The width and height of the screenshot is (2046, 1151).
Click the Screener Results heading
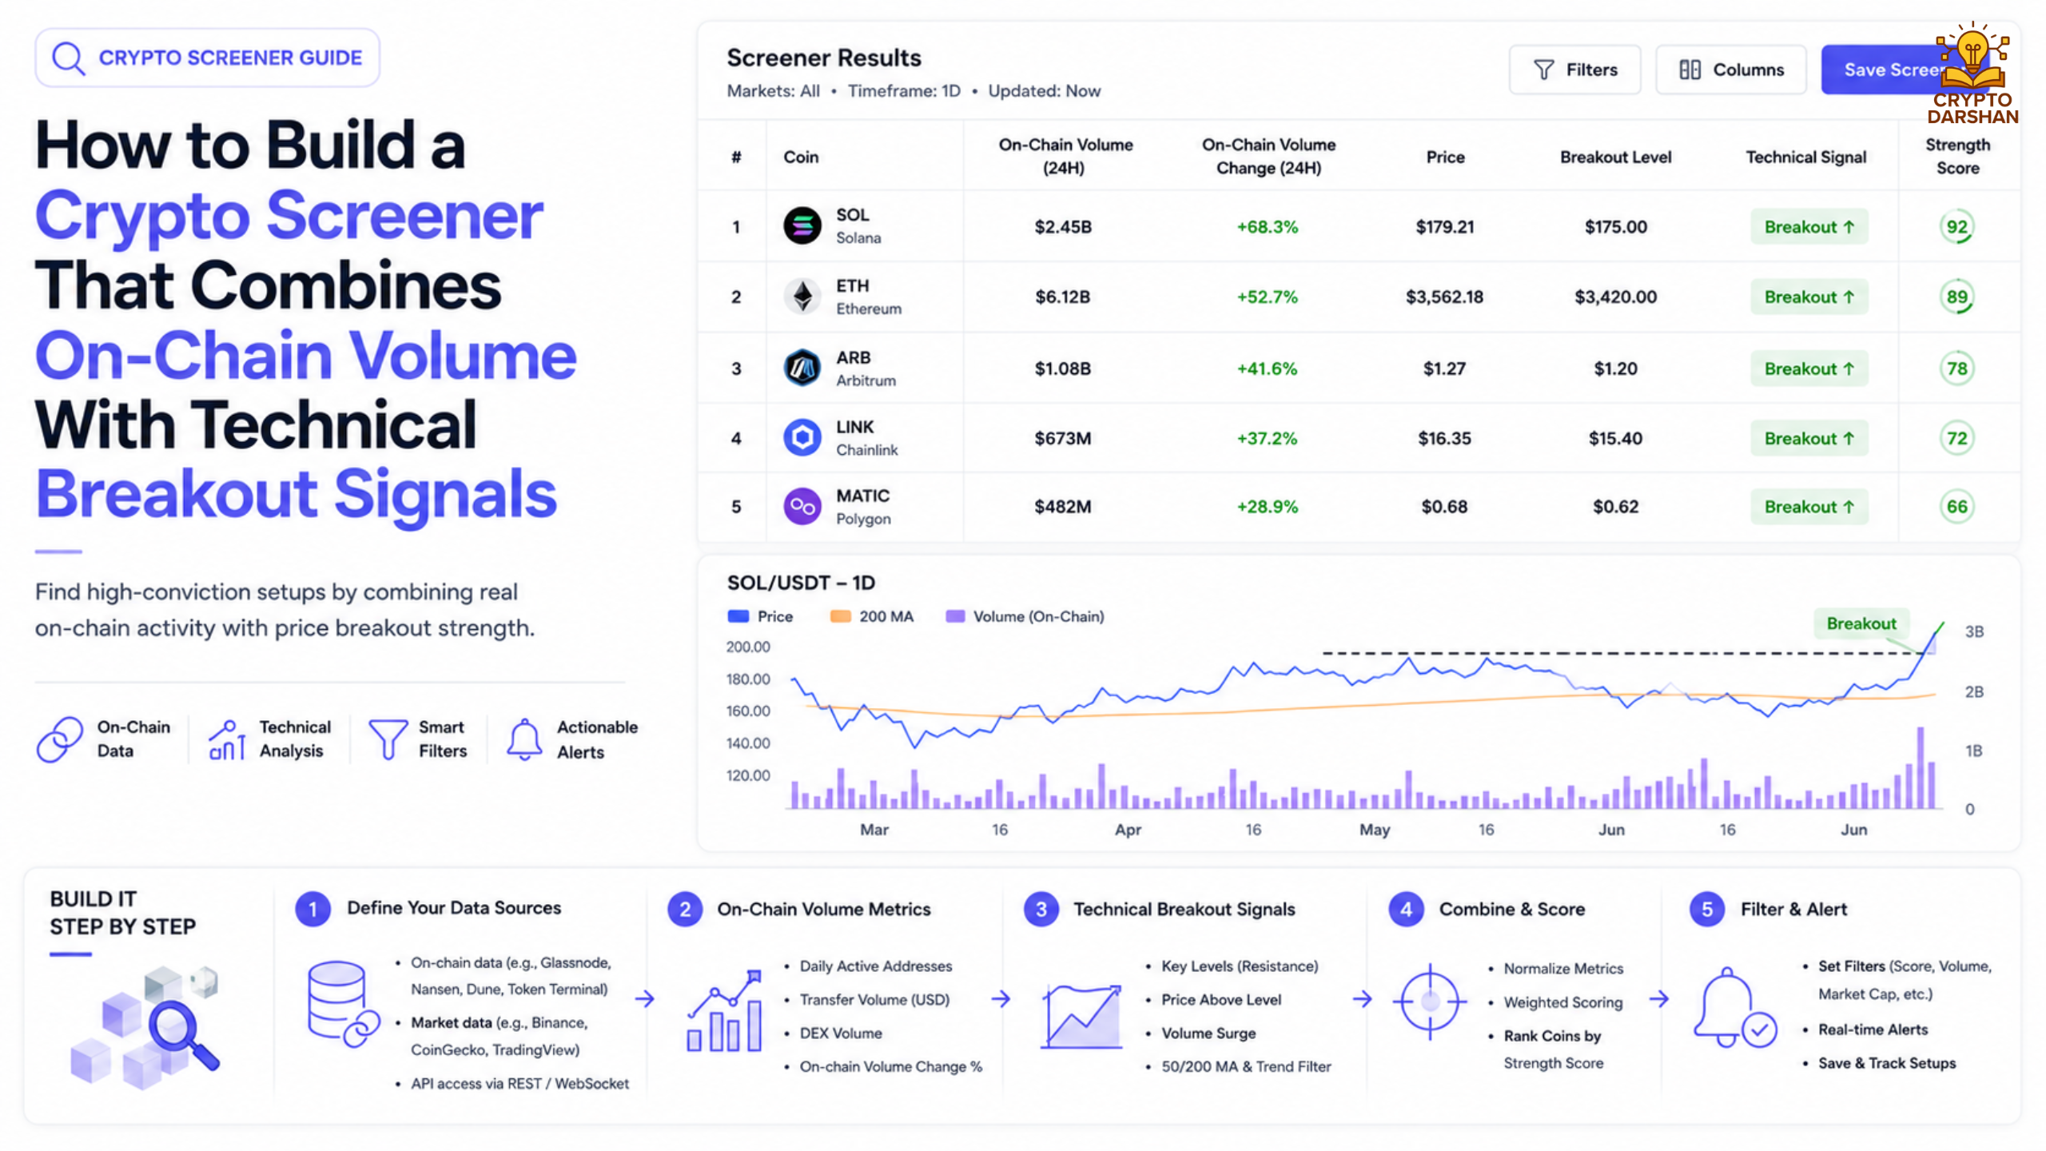point(824,58)
